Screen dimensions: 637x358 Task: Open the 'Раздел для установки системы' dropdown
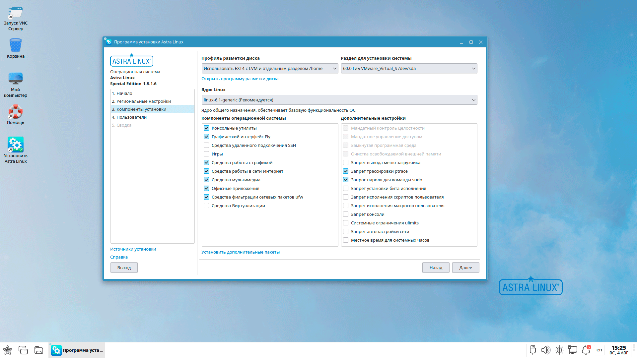[x=409, y=68]
